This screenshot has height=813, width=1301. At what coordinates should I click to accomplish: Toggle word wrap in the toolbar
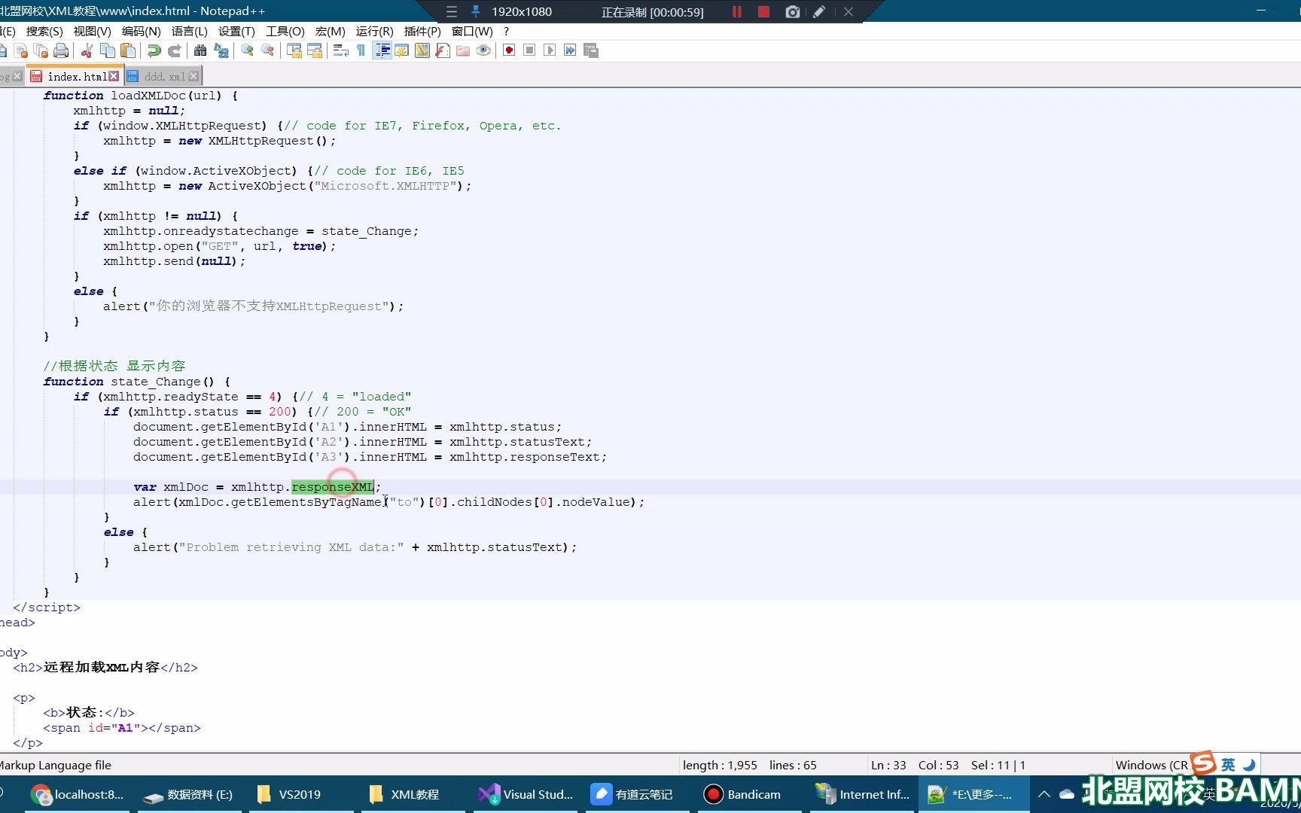pyautogui.click(x=340, y=50)
